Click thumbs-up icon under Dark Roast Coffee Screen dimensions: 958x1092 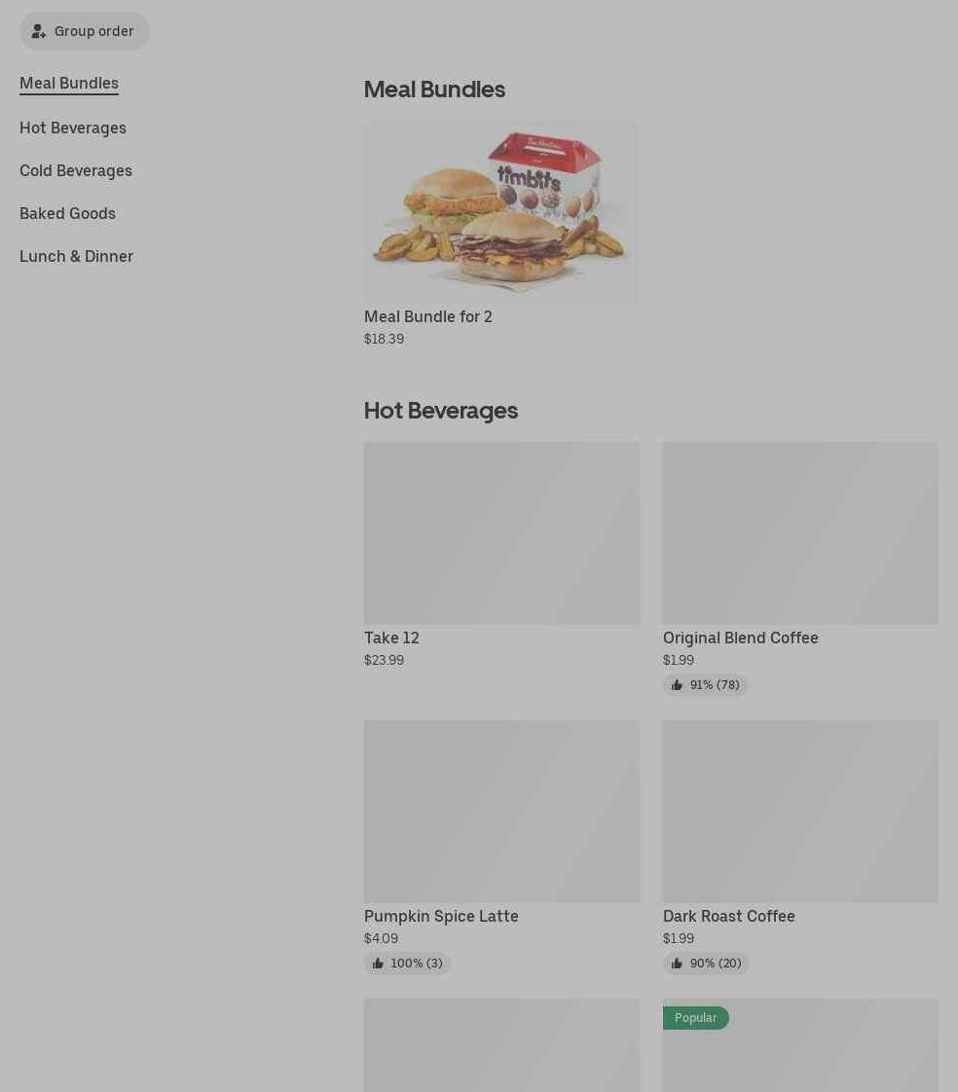pos(677,964)
